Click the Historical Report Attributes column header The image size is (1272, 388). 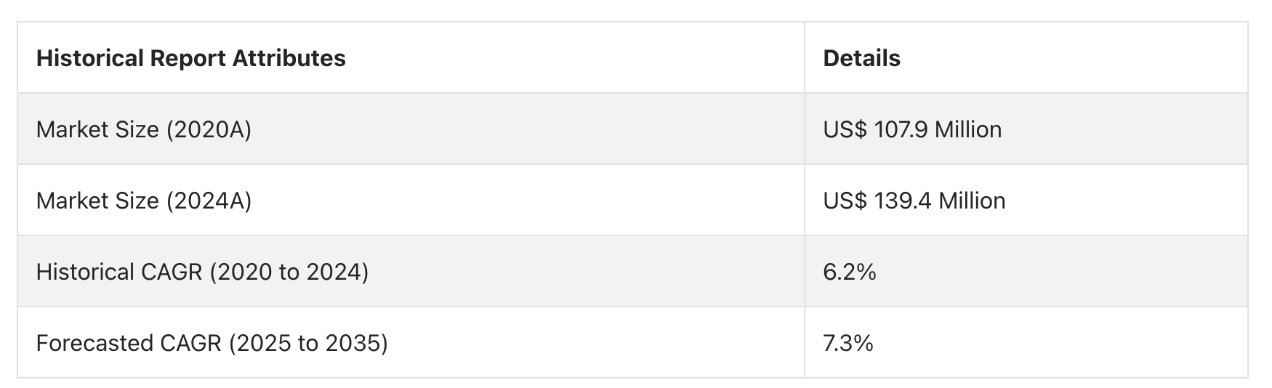pyautogui.click(x=190, y=58)
